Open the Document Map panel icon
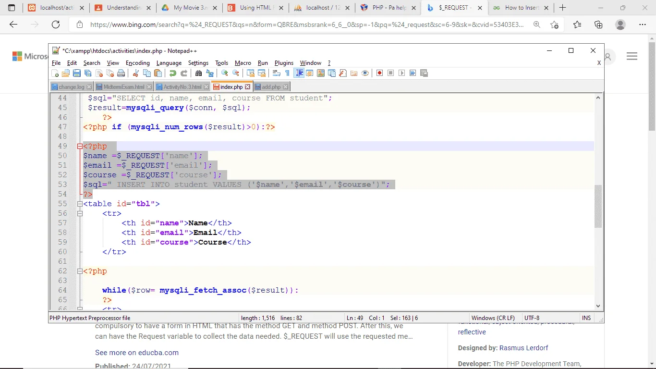Image resolution: width=656 pixels, height=369 pixels. (321, 73)
